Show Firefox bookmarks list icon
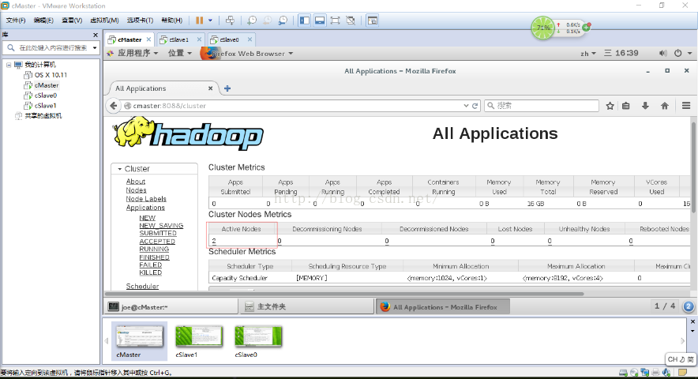Image resolution: width=698 pixels, height=379 pixels. (x=626, y=106)
